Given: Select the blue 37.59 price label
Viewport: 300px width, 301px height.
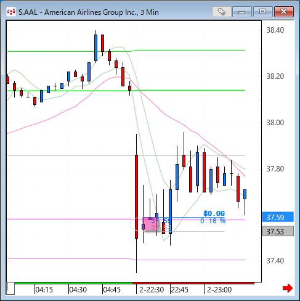Looking at the screenshot, I should point(278,217).
